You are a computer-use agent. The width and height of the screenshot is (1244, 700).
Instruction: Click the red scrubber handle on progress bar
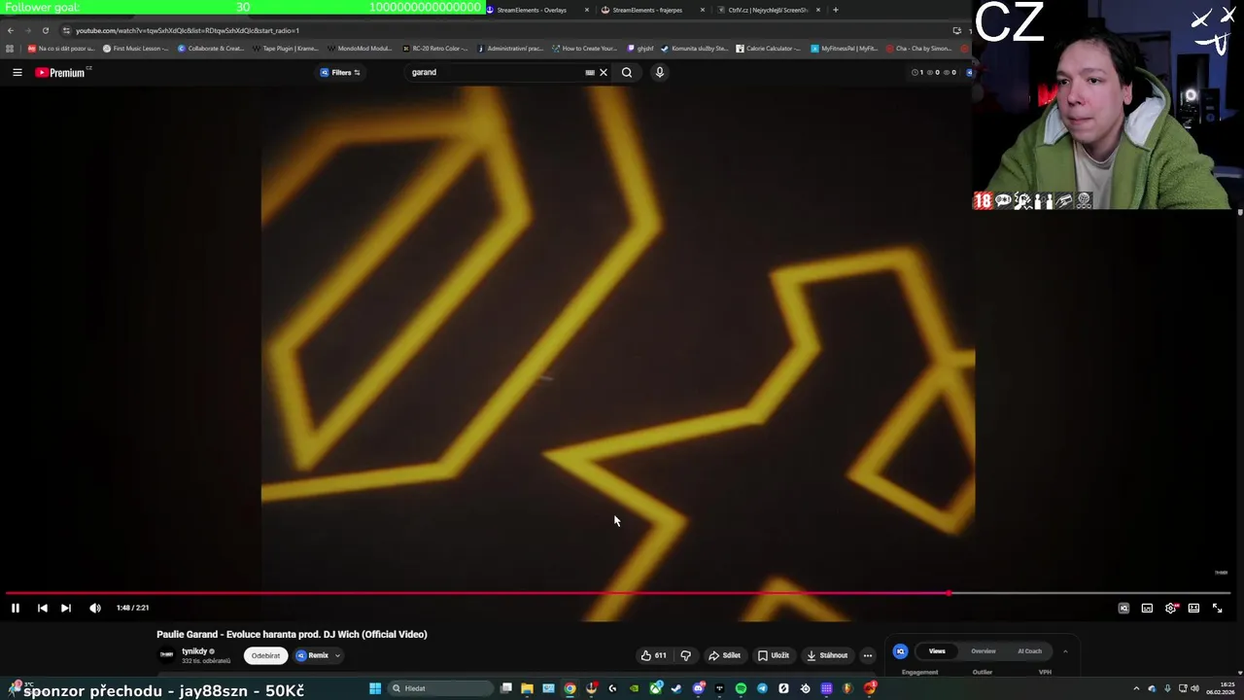[x=949, y=593]
